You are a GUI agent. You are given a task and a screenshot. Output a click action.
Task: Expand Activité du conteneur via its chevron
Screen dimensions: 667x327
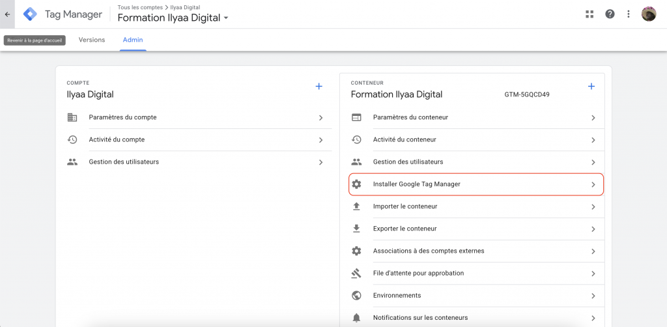click(x=593, y=140)
